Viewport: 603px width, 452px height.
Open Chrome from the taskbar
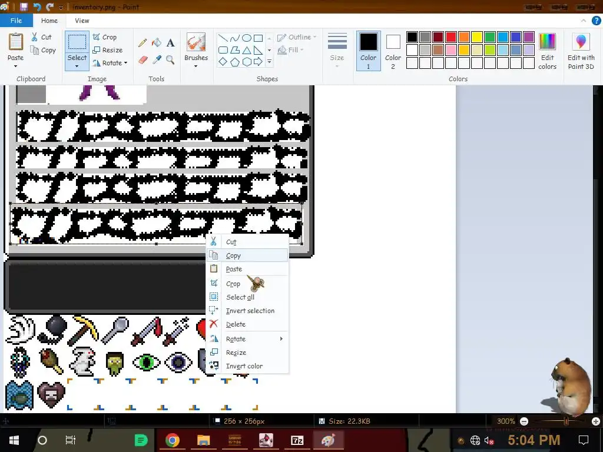(173, 440)
